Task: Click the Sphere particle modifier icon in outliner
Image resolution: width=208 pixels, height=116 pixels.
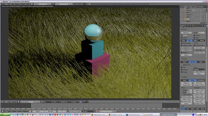Action: point(195,21)
